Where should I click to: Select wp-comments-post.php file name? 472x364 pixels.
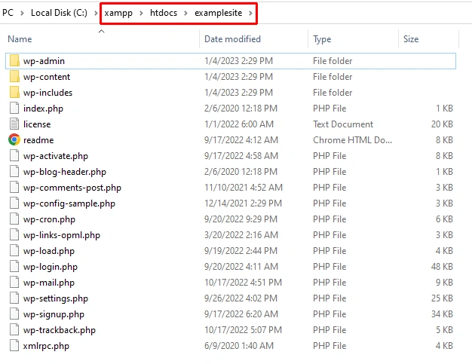coord(72,188)
